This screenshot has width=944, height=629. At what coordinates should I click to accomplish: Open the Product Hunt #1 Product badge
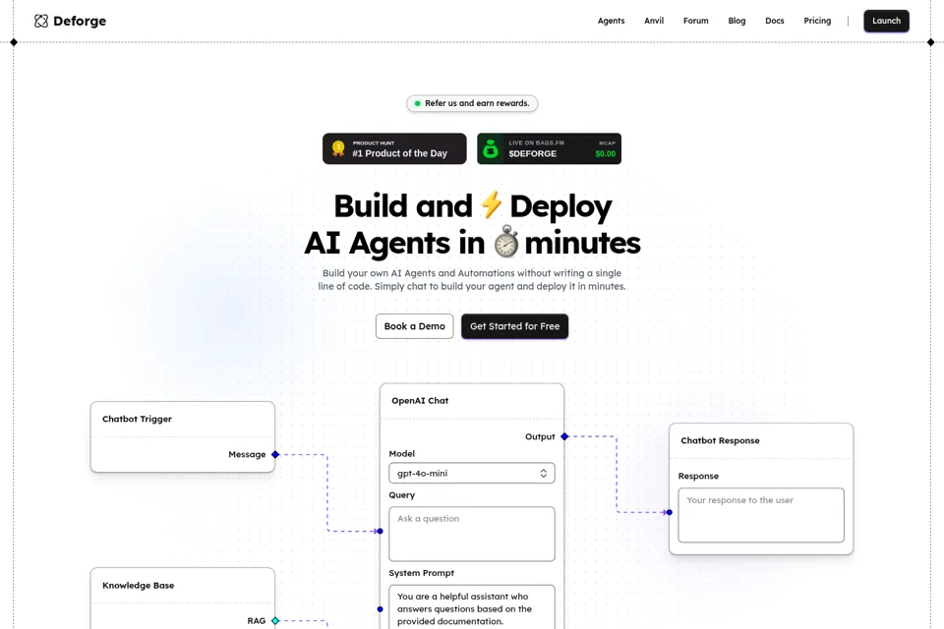point(394,148)
